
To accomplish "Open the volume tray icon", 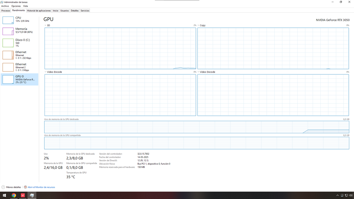I will point(350,195).
